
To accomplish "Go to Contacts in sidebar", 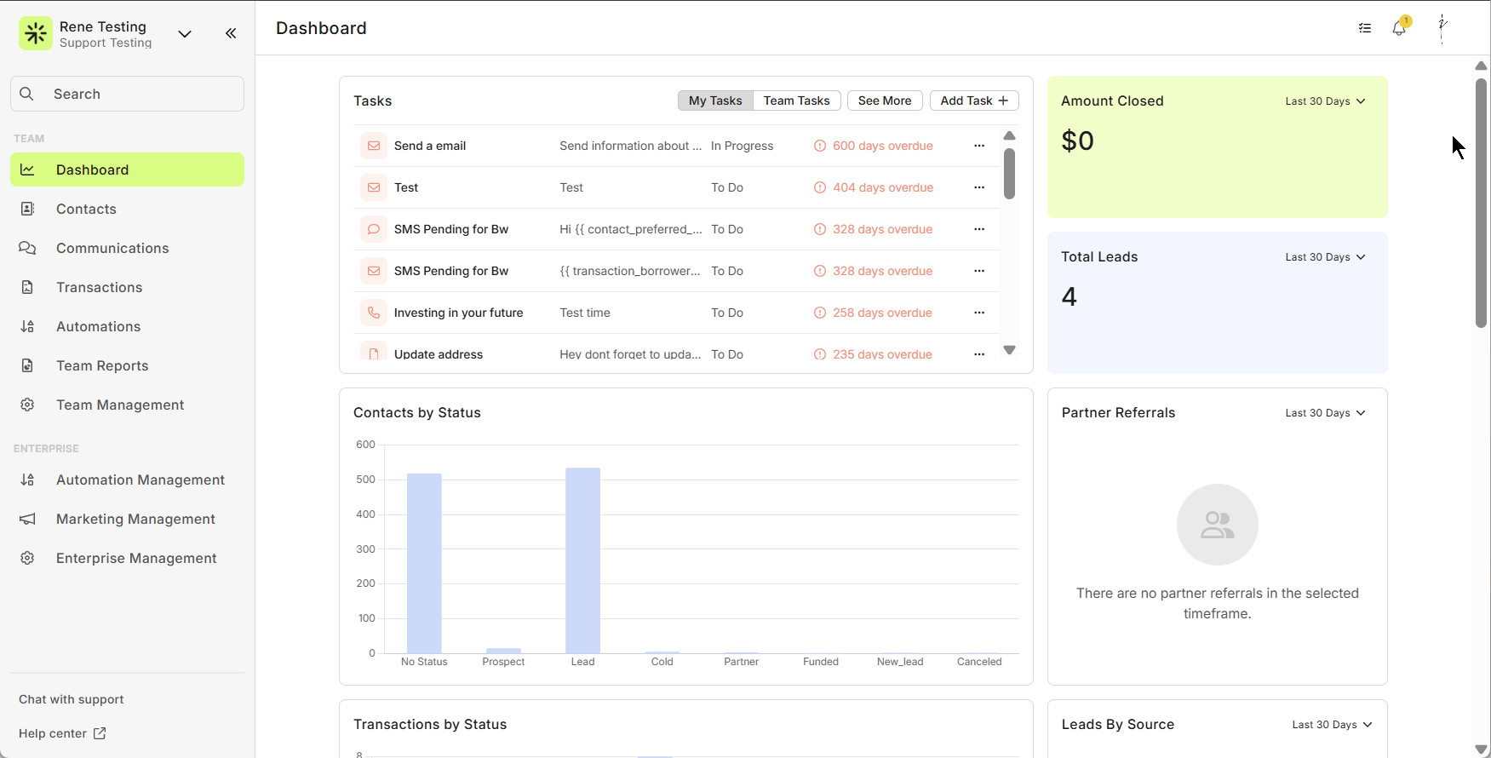I will tap(86, 209).
